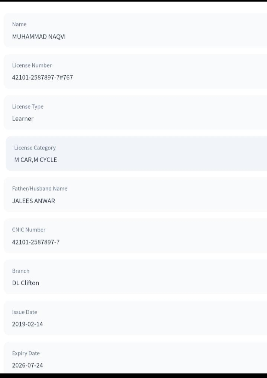Select the Branch field label
Image resolution: width=267 pixels, height=378 pixels.
[x=21, y=271]
